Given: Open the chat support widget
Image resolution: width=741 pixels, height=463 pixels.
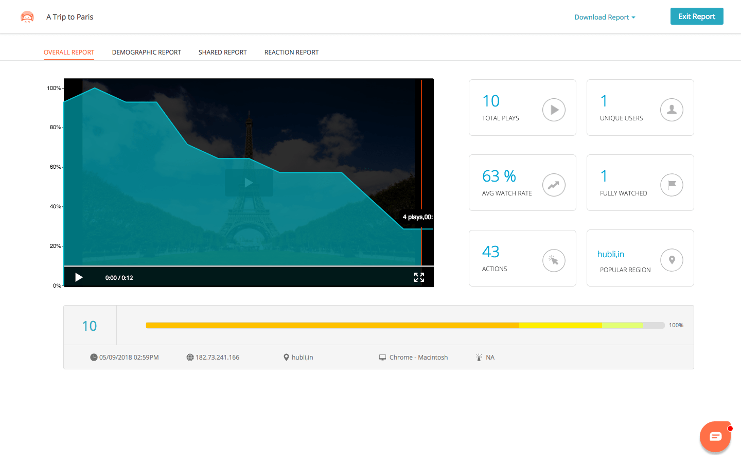Looking at the screenshot, I should [x=715, y=437].
